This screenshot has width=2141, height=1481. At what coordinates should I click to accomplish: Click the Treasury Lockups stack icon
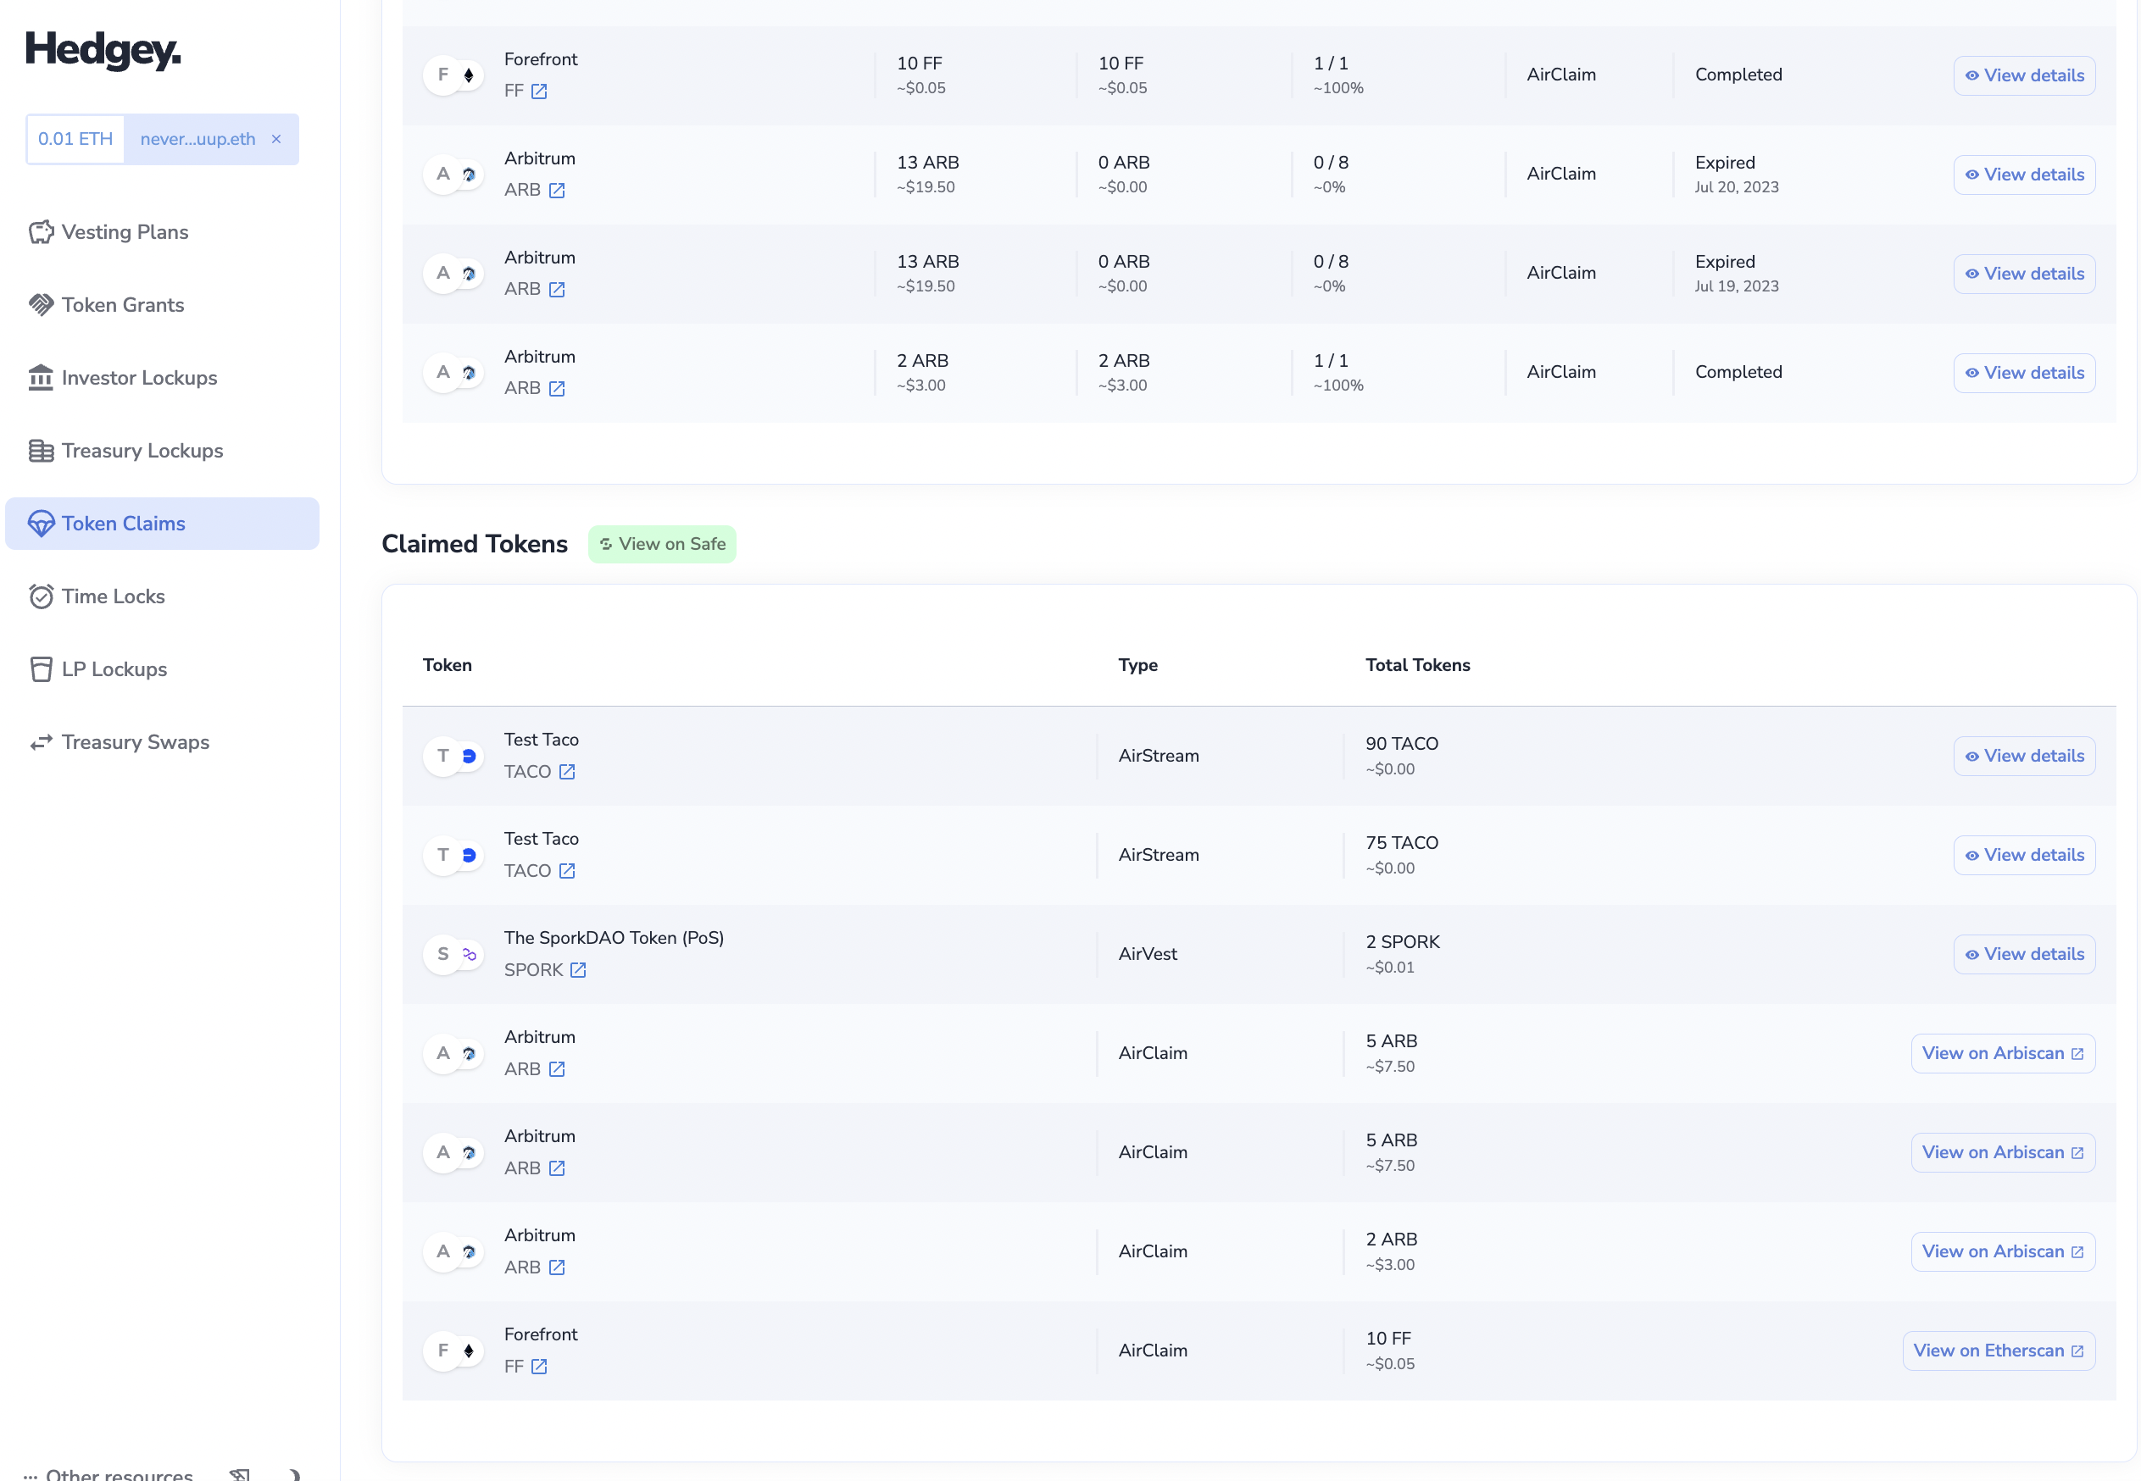pos(41,451)
